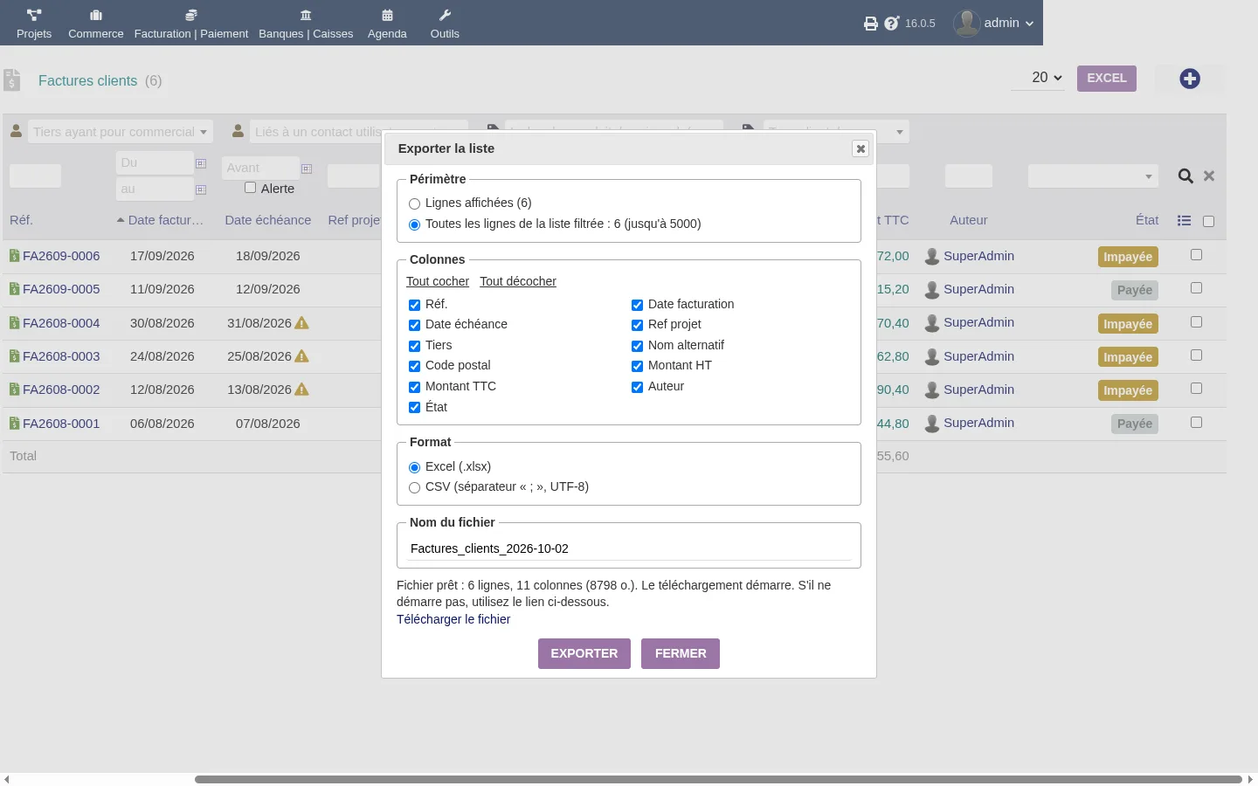This screenshot has width=1258, height=786.
Task: Click the print icon in top bar
Action: (871, 24)
